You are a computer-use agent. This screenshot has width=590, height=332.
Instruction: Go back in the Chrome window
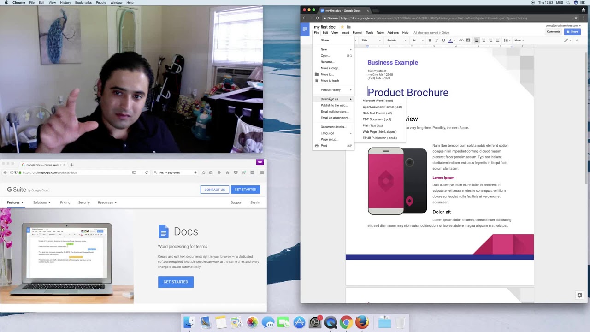(305, 18)
